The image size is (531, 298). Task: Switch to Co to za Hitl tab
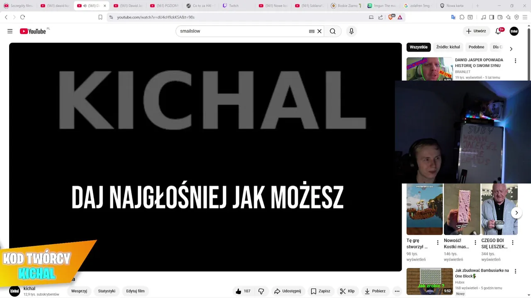pos(201,6)
